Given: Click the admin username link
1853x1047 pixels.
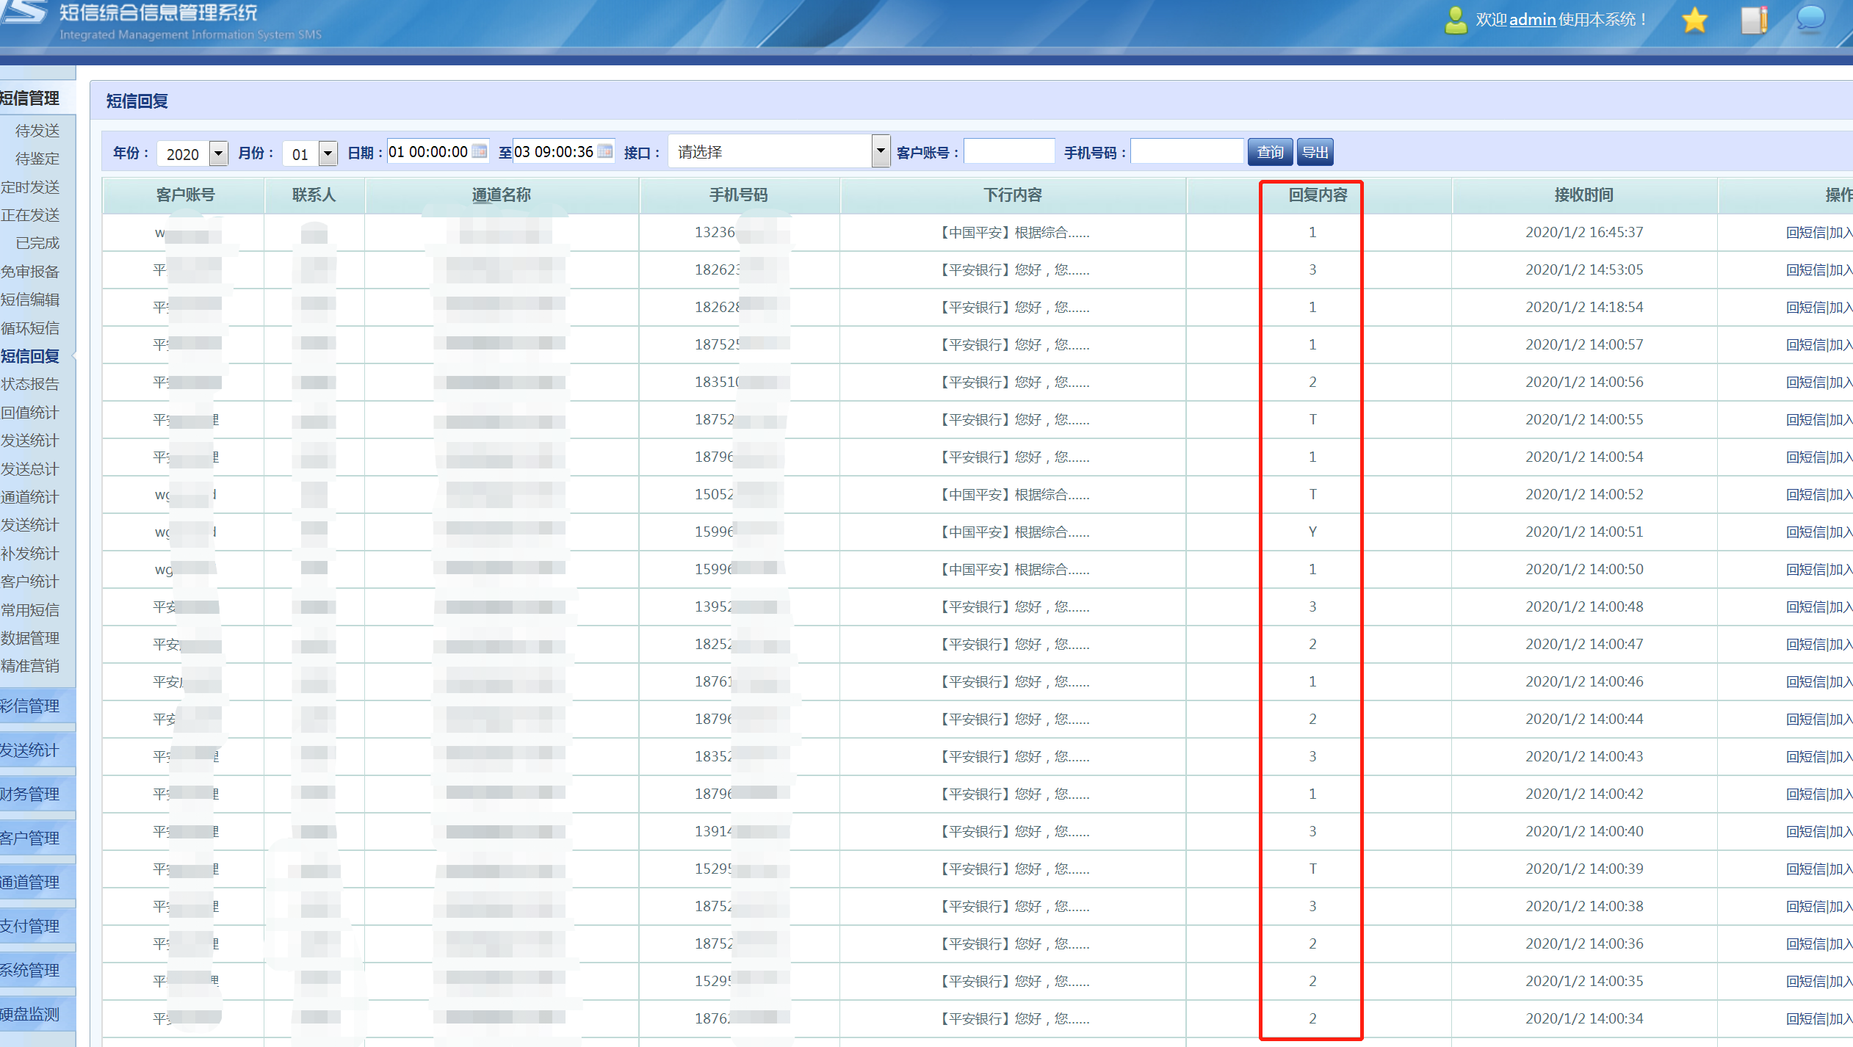Looking at the screenshot, I should 1532,20.
